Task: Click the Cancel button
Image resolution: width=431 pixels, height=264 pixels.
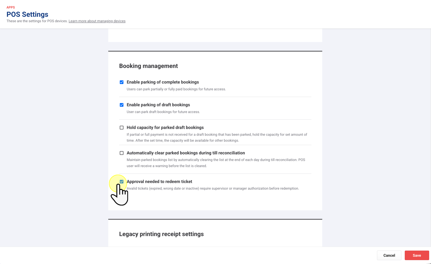Action: (389, 255)
